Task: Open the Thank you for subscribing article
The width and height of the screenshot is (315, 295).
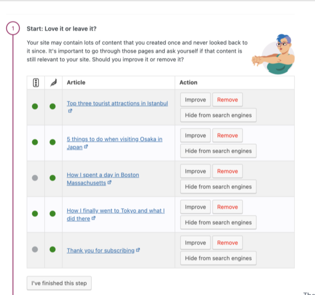Action: [100, 251]
